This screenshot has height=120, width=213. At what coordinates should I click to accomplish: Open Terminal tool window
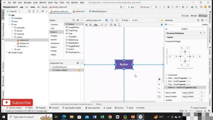click(x=54, y=108)
